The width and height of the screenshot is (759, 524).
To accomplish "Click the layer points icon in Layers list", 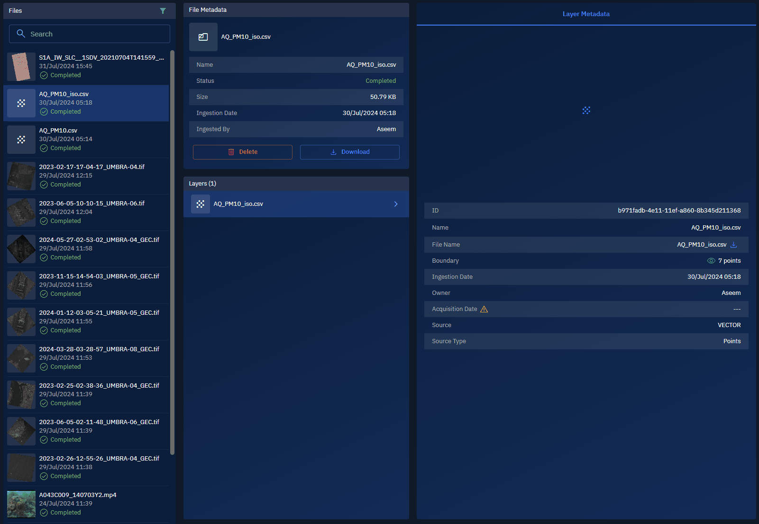I will click(201, 204).
